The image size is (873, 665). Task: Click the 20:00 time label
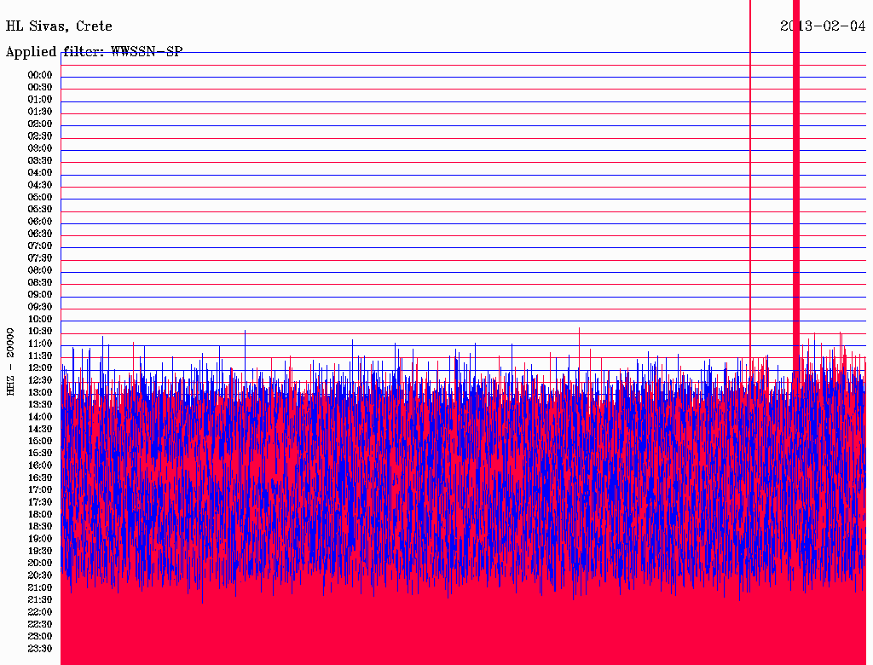coord(40,563)
